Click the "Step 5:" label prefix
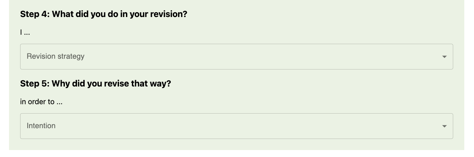This screenshot has height=157, width=474. [x=35, y=84]
